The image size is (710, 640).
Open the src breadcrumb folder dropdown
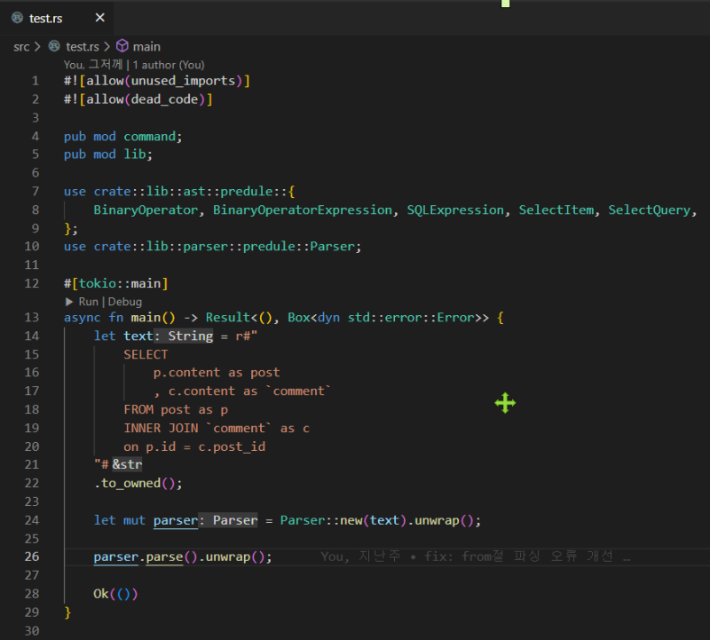pyautogui.click(x=21, y=46)
